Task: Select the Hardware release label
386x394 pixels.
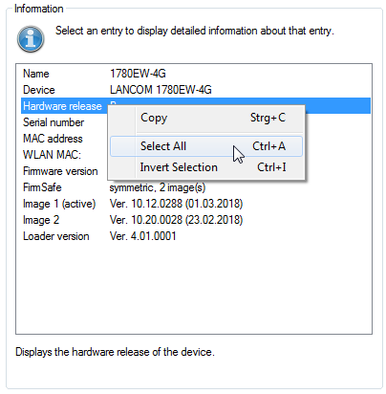Action: [x=62, y=106]
